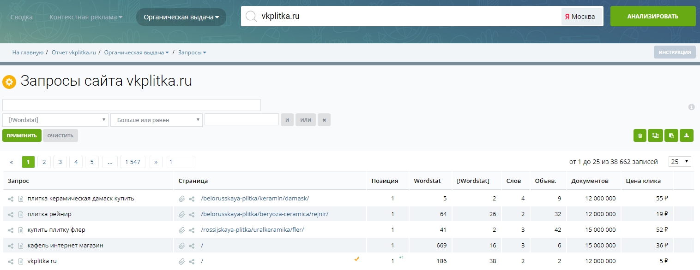
Task: Sort table by the 'Цена клика' column header
Action: pos(643,181)
